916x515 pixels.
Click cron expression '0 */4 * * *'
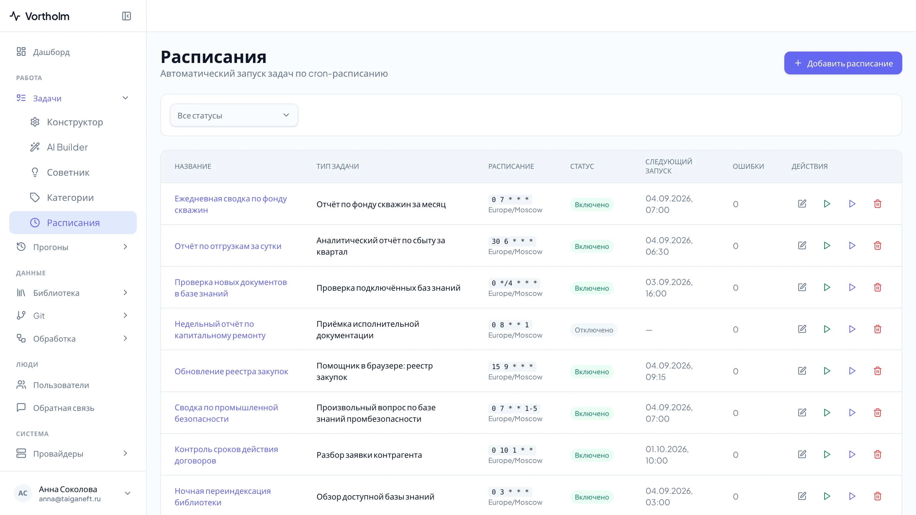(x=514, y=283)
